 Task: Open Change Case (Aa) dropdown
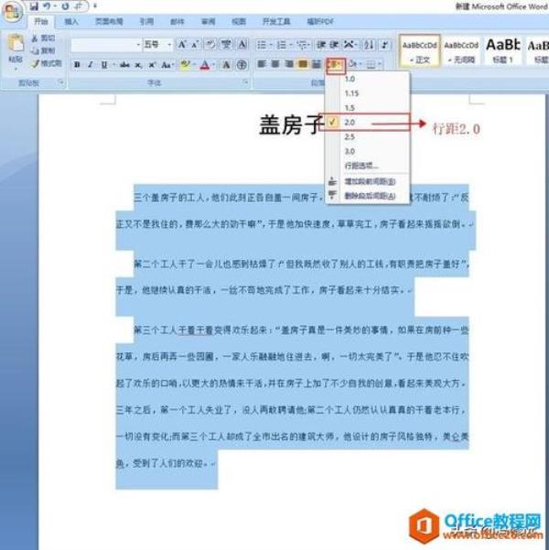167,65
